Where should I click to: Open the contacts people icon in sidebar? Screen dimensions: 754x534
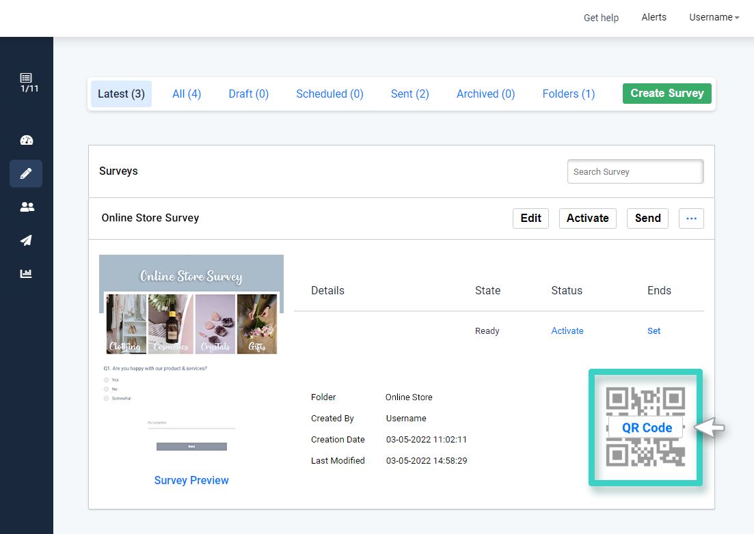[x=27, y=207]
